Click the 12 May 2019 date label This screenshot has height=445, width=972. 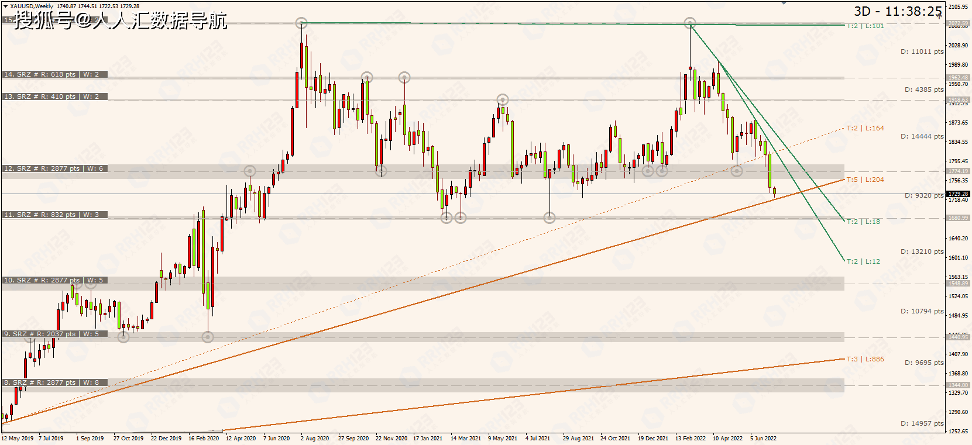coord(18,439)
